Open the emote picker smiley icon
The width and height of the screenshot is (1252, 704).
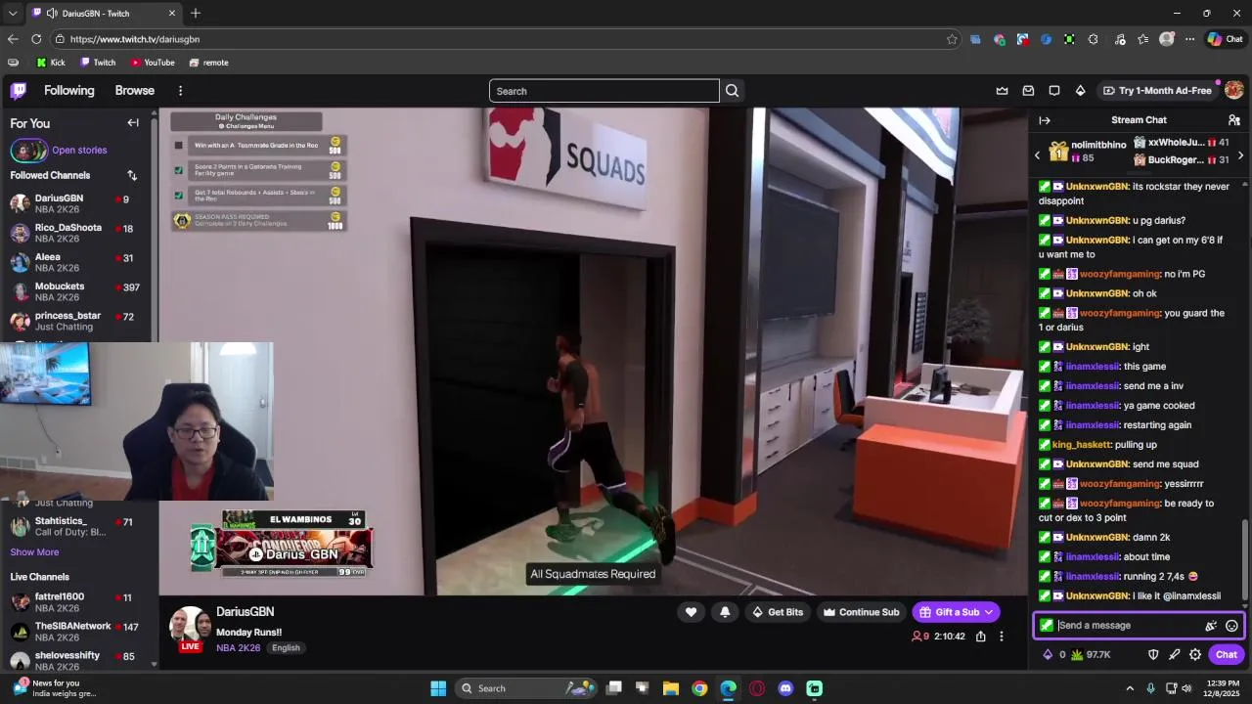tap(1231, 626)
